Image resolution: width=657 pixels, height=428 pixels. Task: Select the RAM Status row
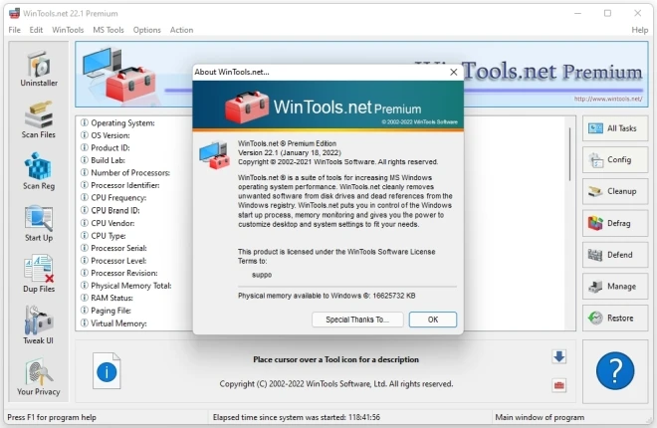107,298
